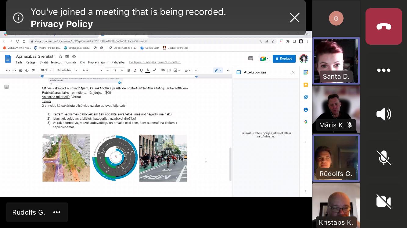End the call with the red hang-up button
Image resolution: width=407 pixels, height=228 pixels.
384,26
